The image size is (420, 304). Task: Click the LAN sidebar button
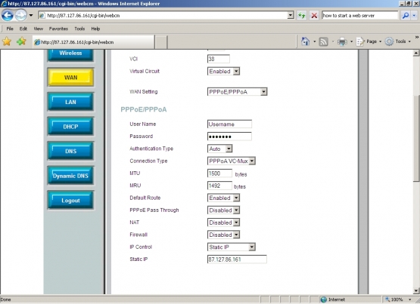[x=70, y=102]
